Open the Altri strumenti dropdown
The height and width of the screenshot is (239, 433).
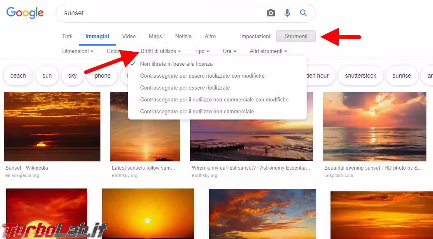pyautogui.click(x=268, y=51)
